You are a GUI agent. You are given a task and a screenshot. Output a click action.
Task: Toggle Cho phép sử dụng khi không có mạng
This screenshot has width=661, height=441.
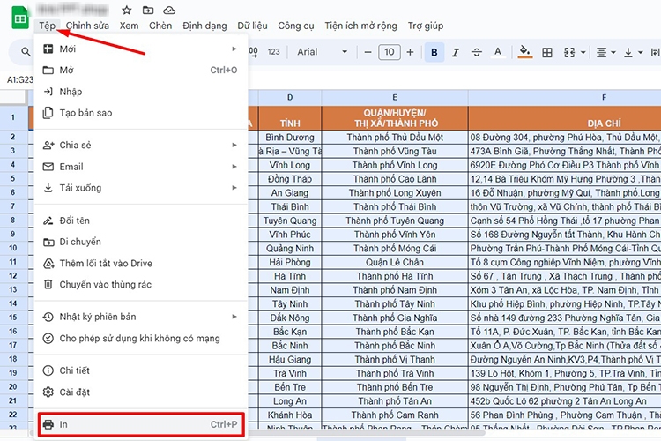(x=140, y=339)
